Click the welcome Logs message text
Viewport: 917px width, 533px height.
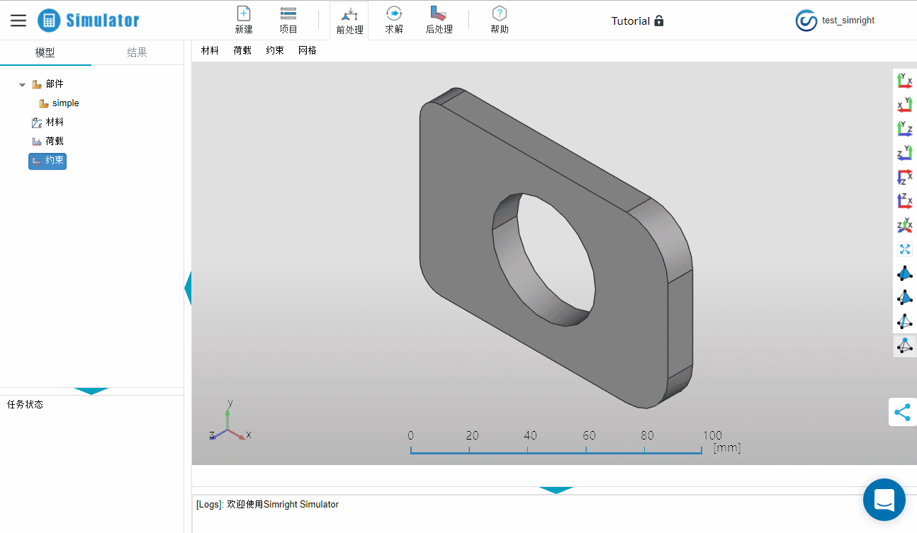pos(267,505)
